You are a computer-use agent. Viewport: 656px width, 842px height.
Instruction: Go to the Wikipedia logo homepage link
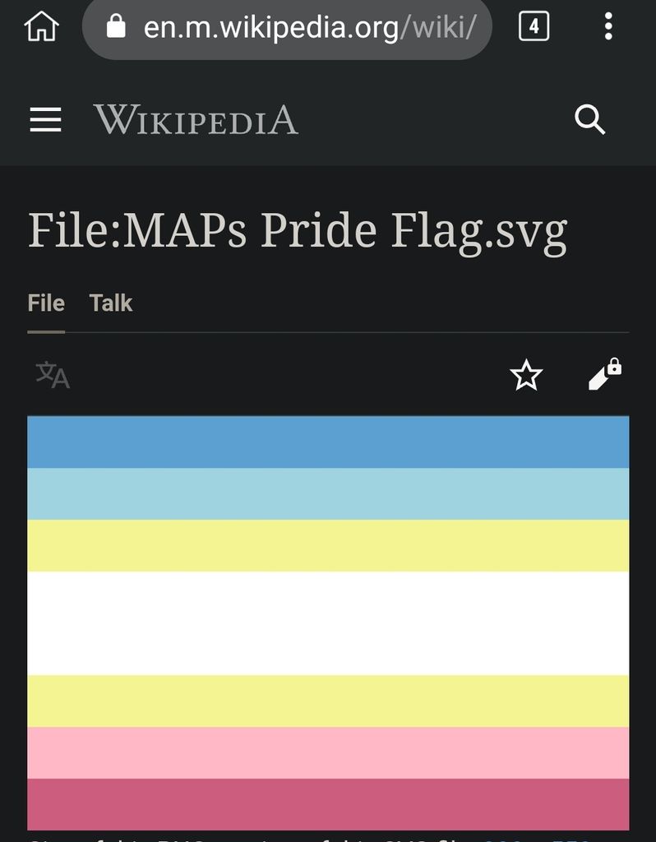click(196, 120)
